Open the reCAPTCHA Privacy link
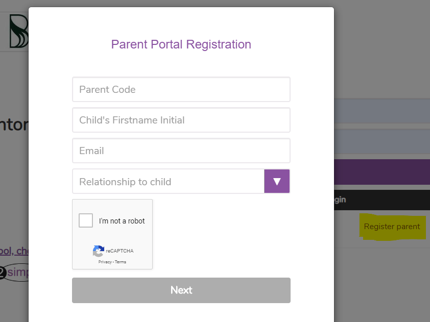This screenshot has height=322, width=430. pos(105,262)
